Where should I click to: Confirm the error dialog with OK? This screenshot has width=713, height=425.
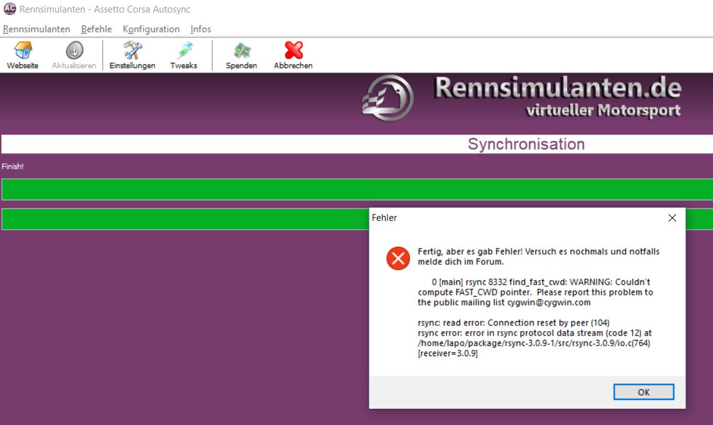pyautogui.click(x=644, y=392)
